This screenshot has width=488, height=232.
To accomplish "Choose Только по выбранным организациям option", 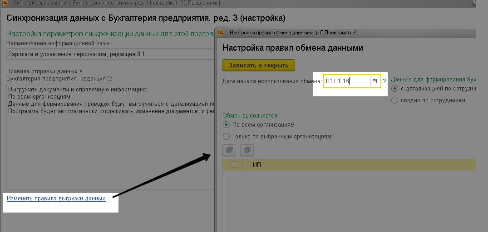I will pos(278,137).
